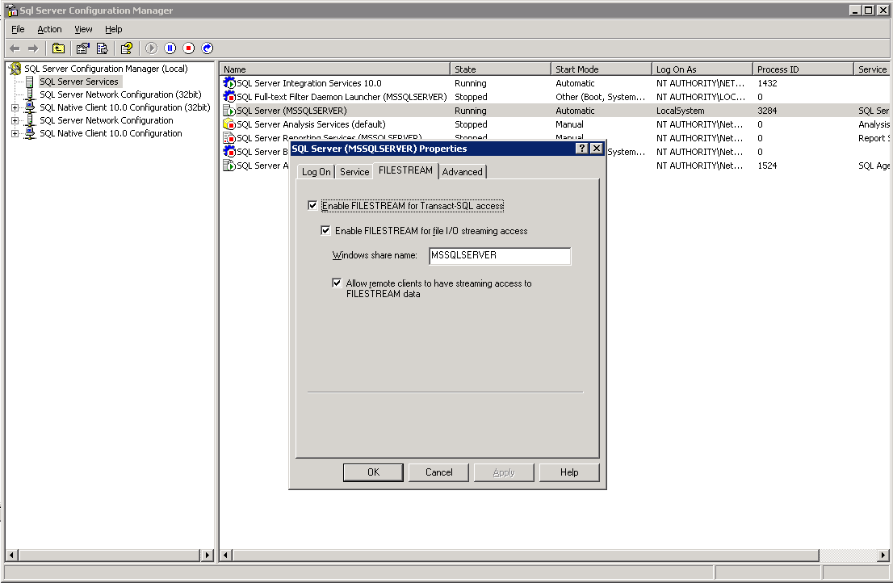
Task: Open the Help menu
Action: point(113,29)
